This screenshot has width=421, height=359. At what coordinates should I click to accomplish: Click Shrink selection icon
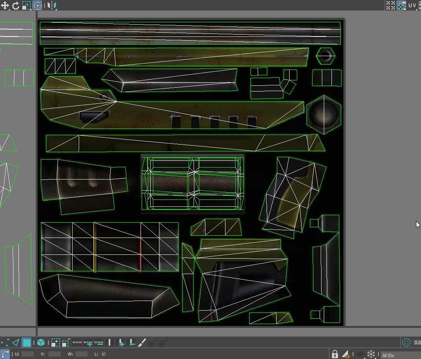pos(66,342)
